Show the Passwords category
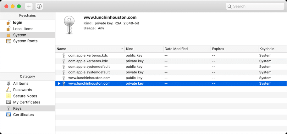This screenshot has height=134, width=287. coord(22,90)
